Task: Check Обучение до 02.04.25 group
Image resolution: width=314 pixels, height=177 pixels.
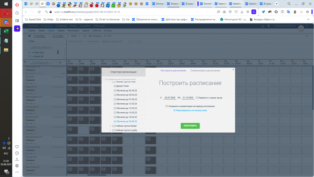Action: [x=114, y=91]
